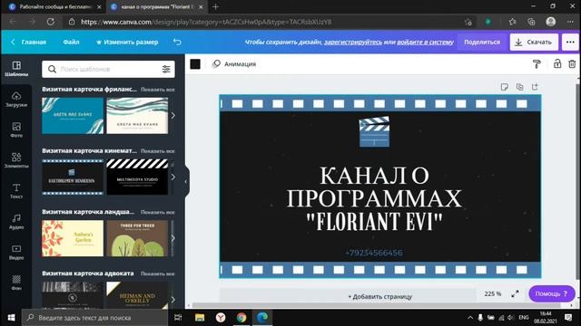Open the three-dots more menu

pos(570,43)
